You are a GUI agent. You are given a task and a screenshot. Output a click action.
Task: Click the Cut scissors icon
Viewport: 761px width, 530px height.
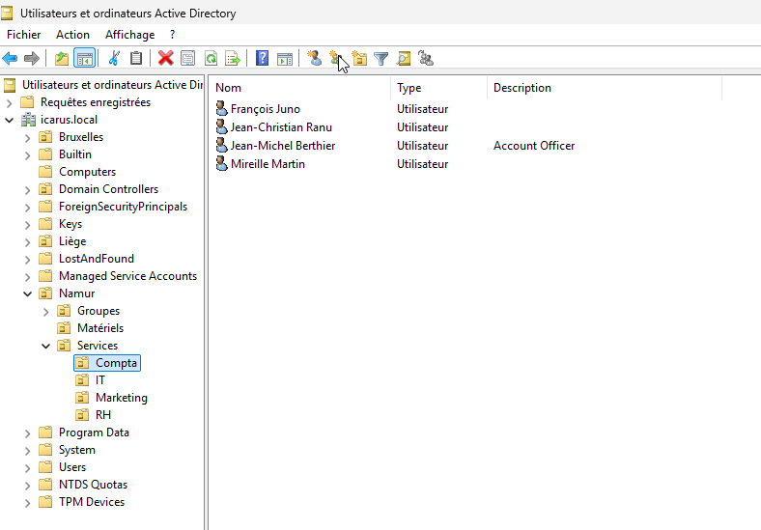pos(114,59)
